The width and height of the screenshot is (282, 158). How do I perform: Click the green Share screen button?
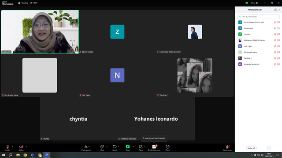[128, 148]
